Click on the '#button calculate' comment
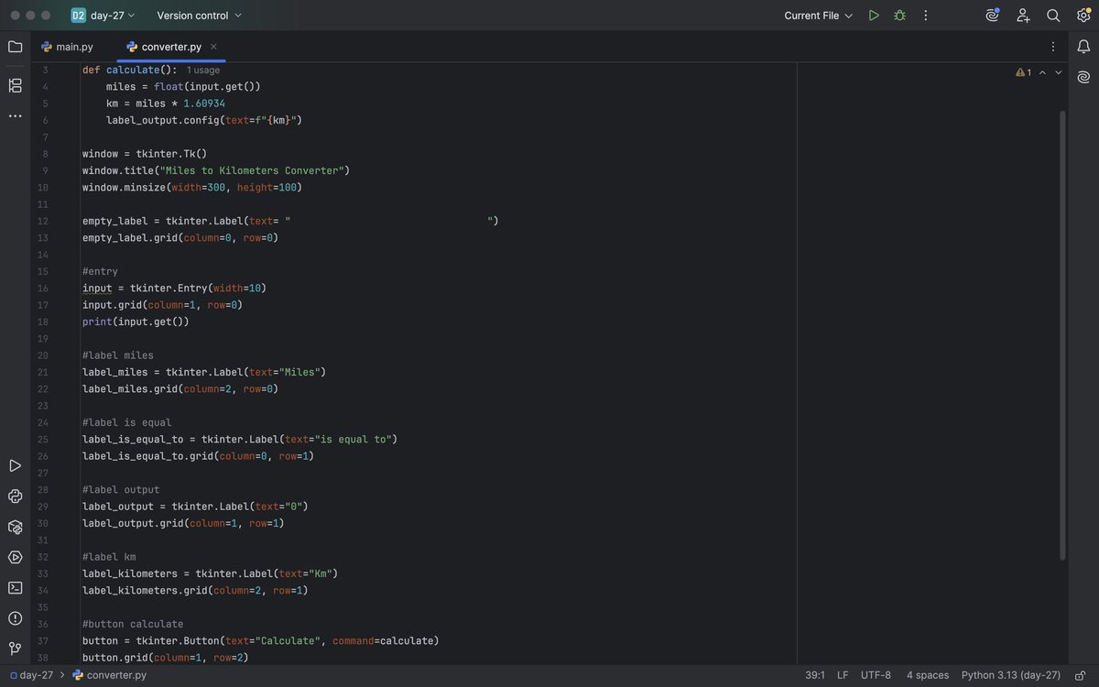Screen dimensions: 1099x687 (x=133, y=624)
